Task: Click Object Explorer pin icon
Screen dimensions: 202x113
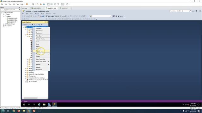Action: click(45, 22)
